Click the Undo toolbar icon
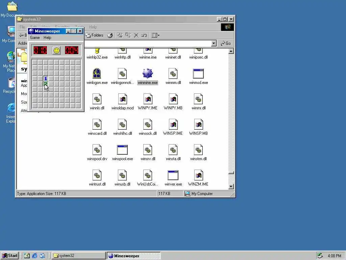This screenshot has height=260, width=346. (x=144, y=35)
